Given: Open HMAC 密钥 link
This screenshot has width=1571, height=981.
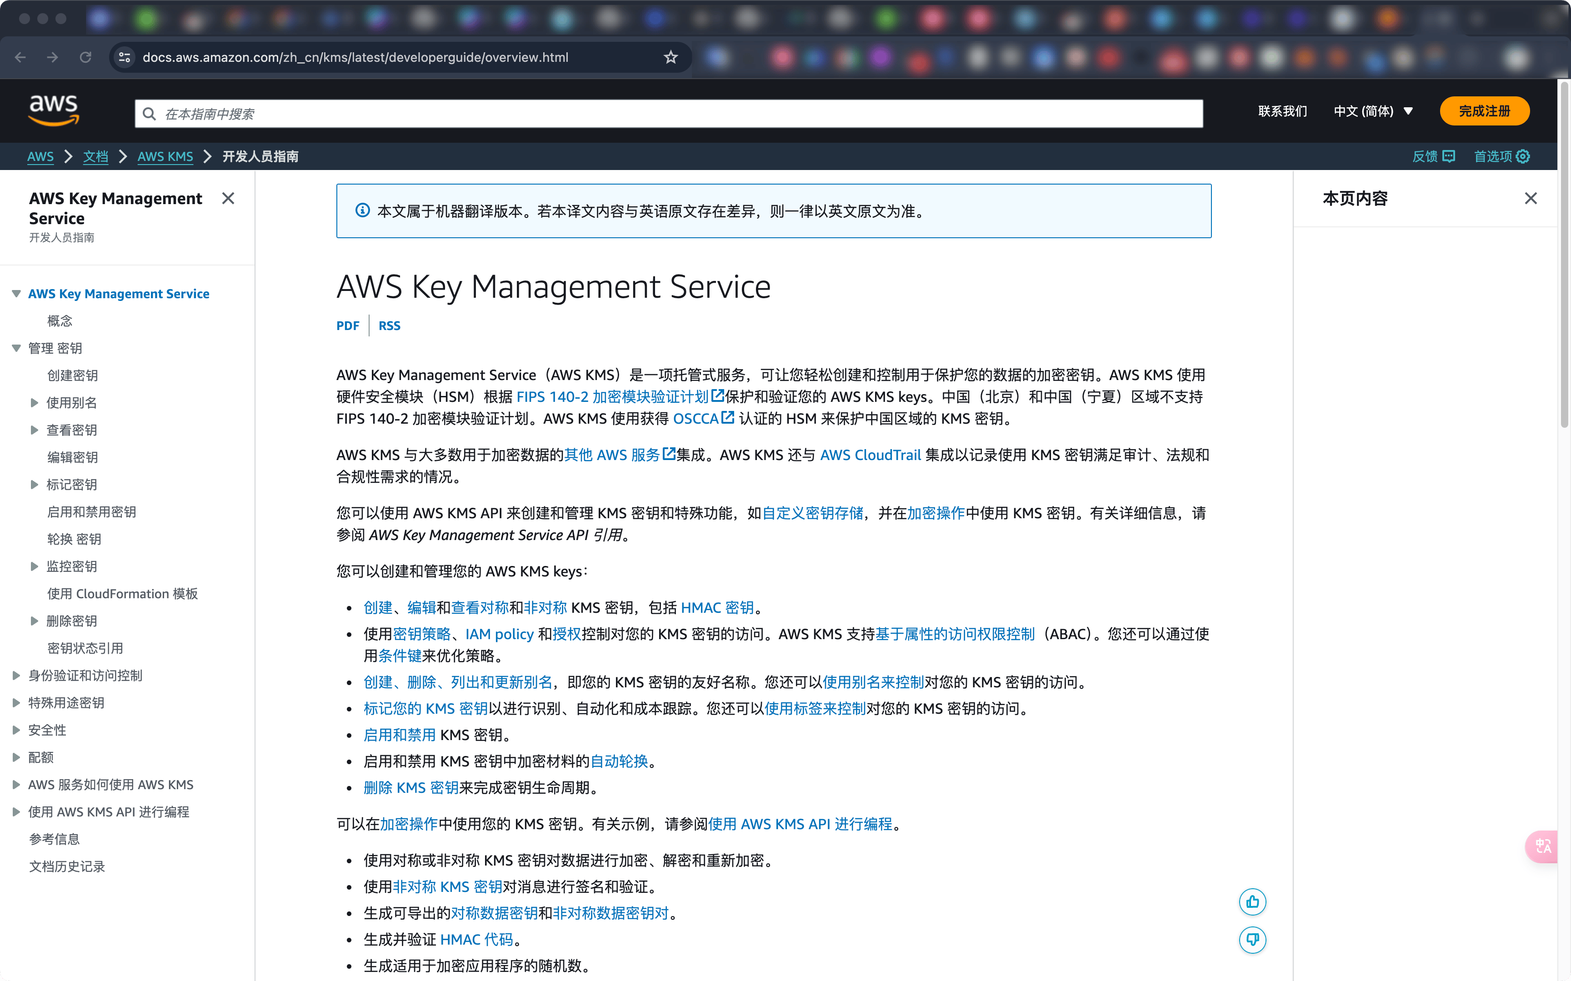Looking at the screenshot, I should (x=717, y=607).
